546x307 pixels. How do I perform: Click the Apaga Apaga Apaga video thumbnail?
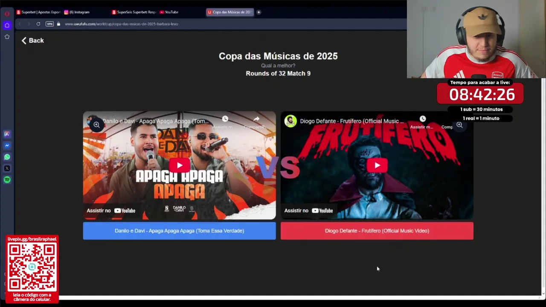[179, 165]
